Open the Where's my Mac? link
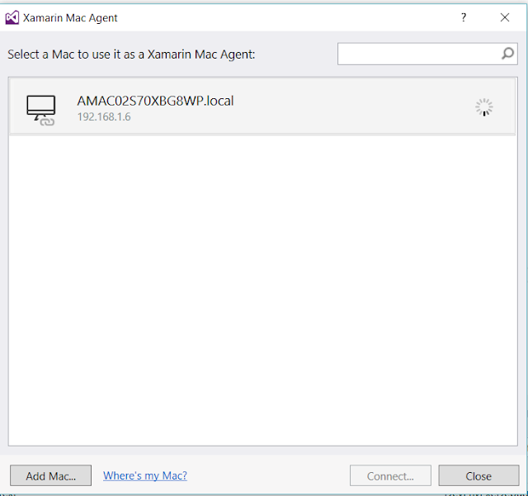528x496 pixels. tap(145, 475)
